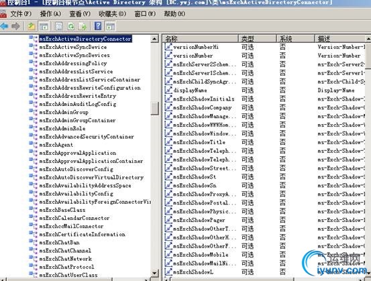Image resolution: width=371 pixels, height=281 pixels.
Task: Select msExchAdminAuditLogConfig tree node
Action: (x=78, y=104)
